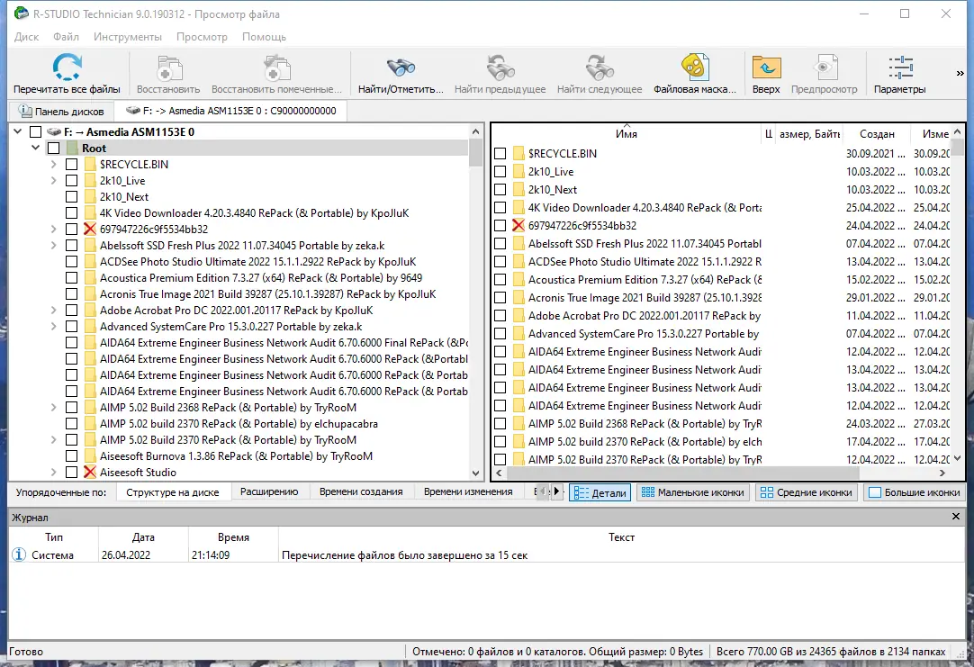Click the Предпросмотр preview icon

point(825,68)
